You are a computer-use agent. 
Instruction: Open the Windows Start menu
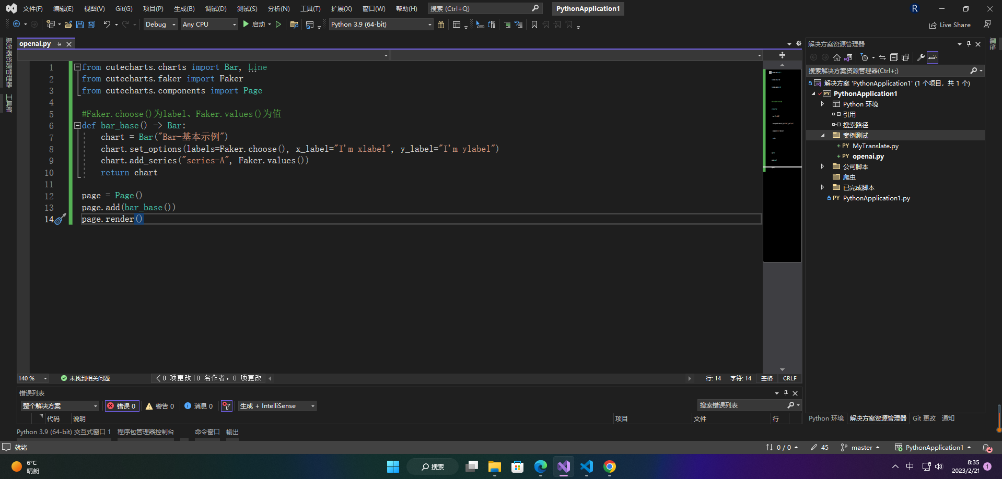[x=393, y=466]
